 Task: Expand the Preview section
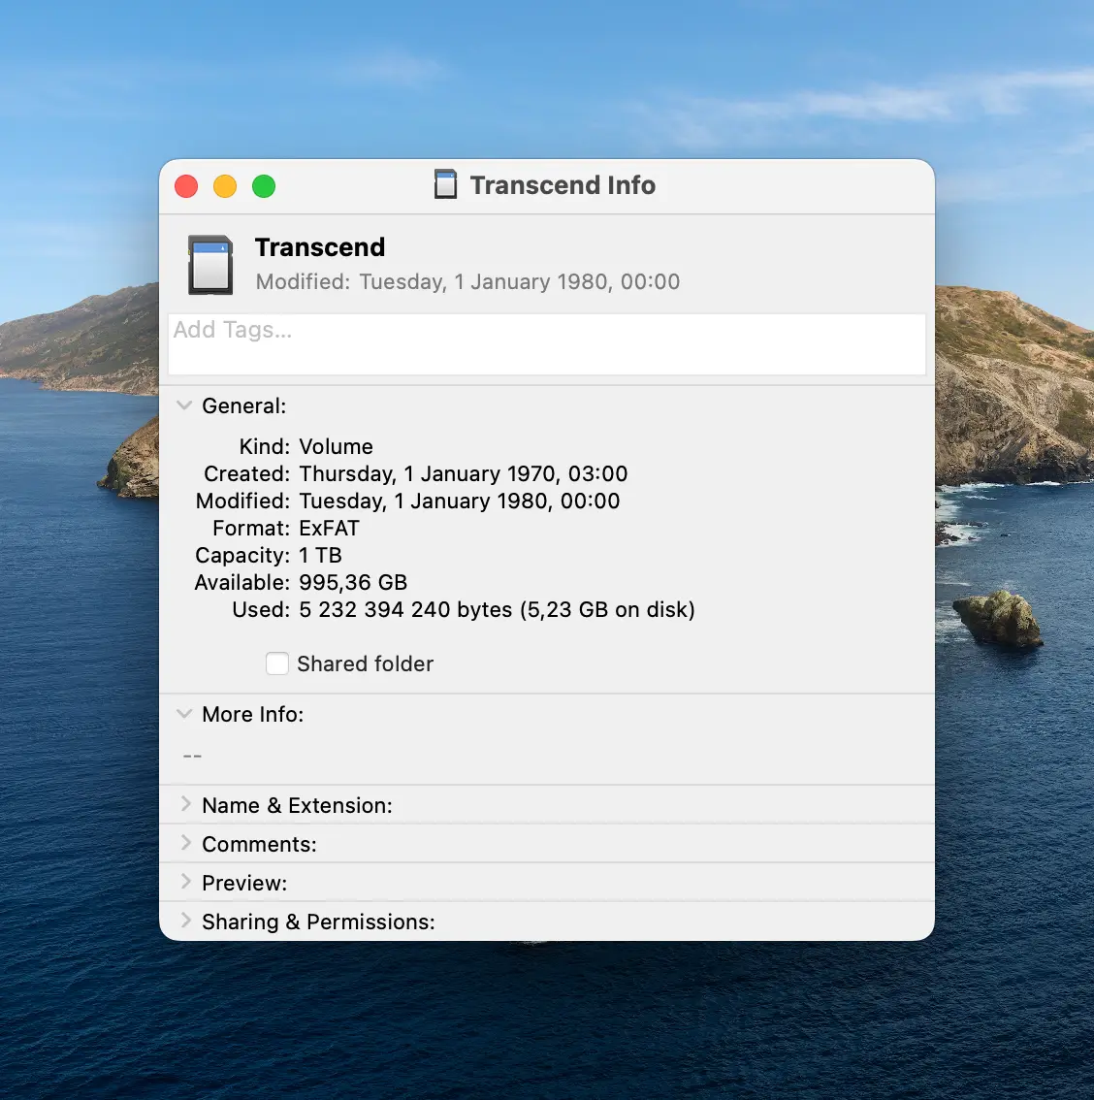coord(186,882)
